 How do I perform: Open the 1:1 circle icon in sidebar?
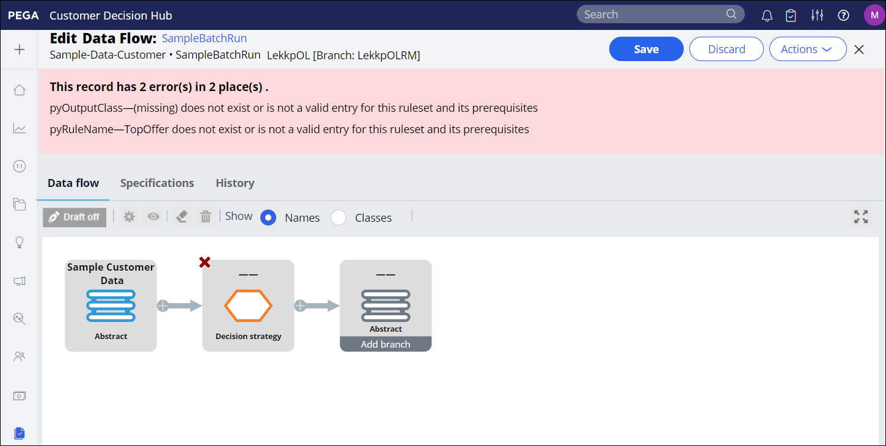[x=20, y=166]
